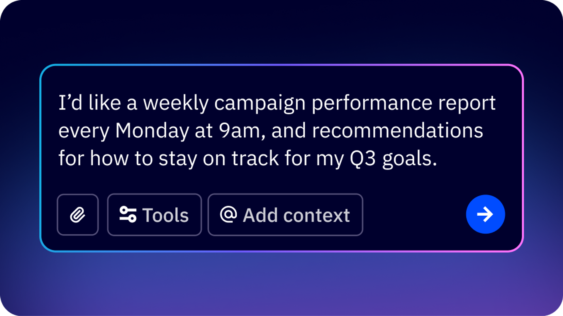The height and width of the screenshot is (316, 563).
Task: Click the word "performance" in the prompt
Action: (x=372, y=104)
